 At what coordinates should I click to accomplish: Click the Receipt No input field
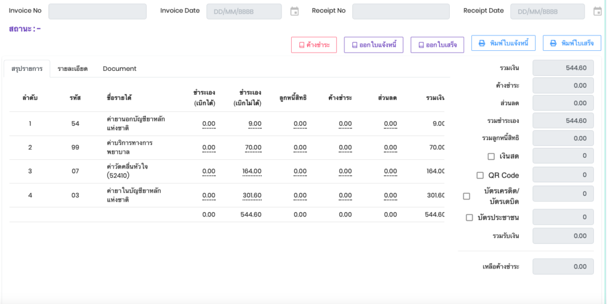pyautogui.click(x=401, y=11)
